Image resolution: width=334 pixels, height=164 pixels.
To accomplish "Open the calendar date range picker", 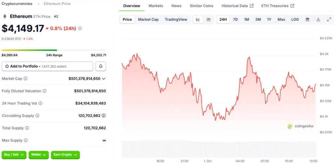I will tap(307, 20).
